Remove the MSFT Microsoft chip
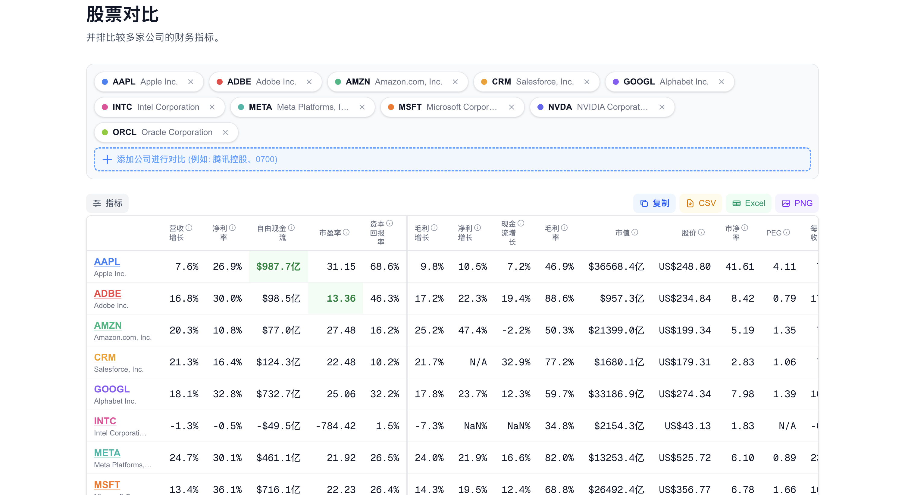The width and height of the screenshot is (908, 495). [512, 107]
